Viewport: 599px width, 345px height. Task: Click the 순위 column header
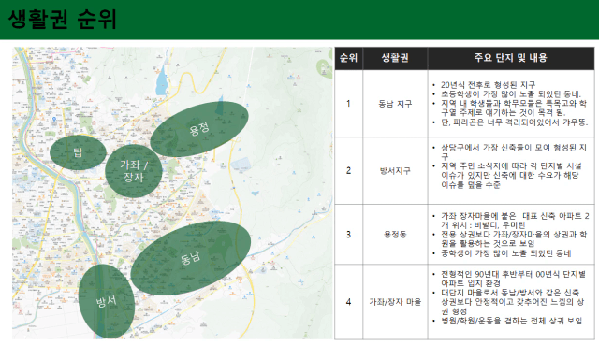tap(348, 58)
